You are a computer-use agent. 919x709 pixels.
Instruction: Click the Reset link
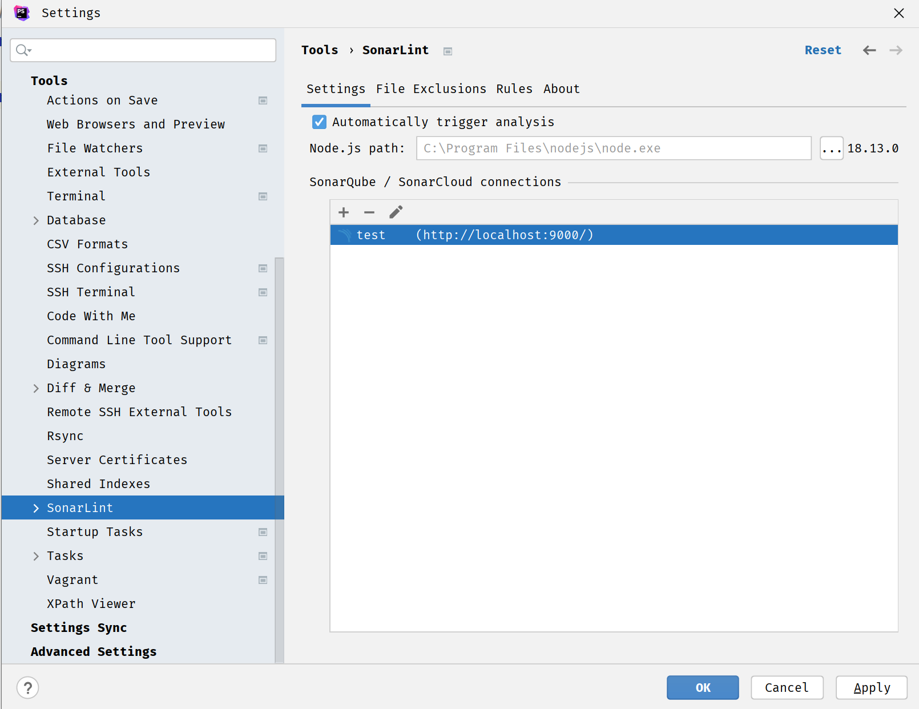point(823,50)
